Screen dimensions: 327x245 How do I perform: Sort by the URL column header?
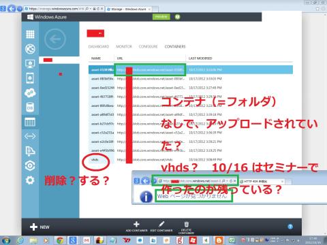click(120, 59)
